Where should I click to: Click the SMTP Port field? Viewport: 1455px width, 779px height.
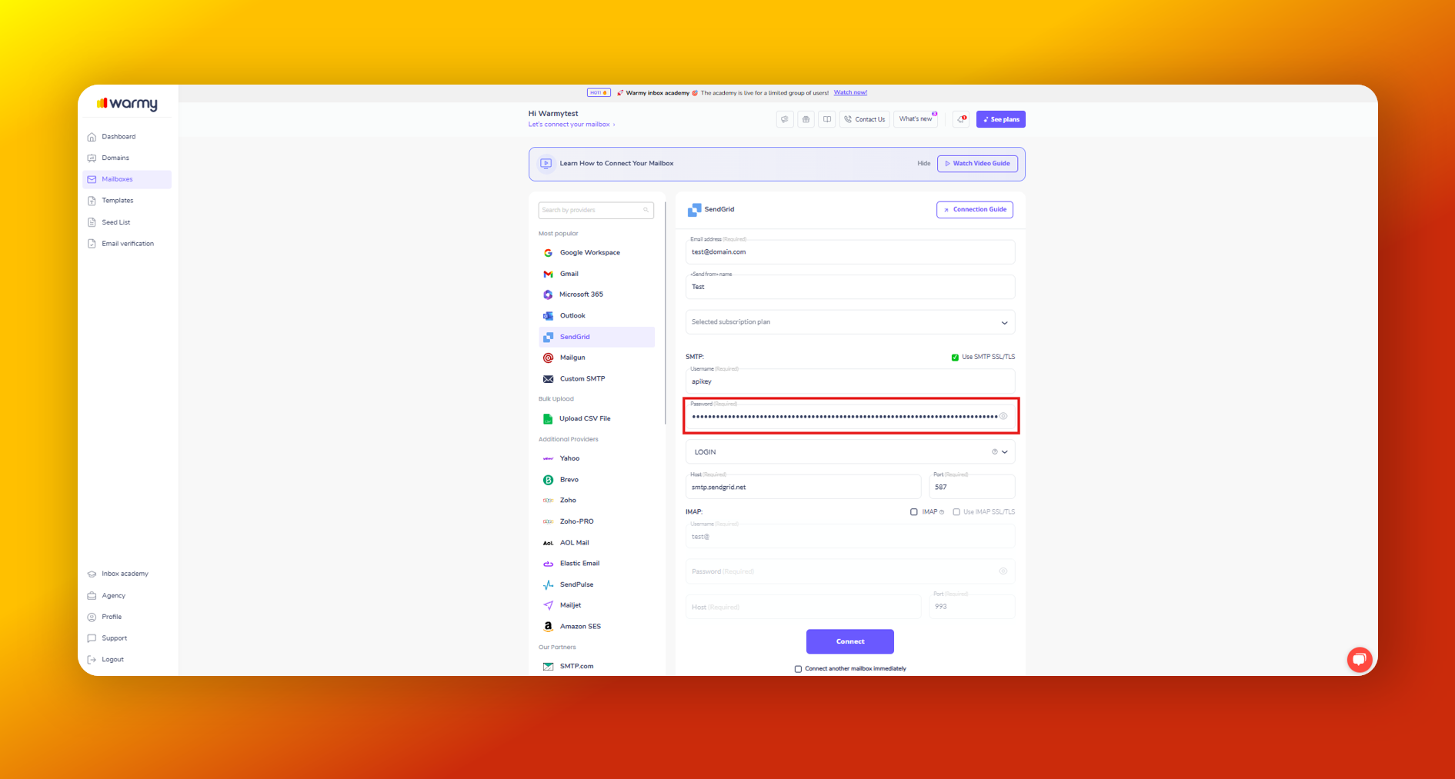[972, 487]
